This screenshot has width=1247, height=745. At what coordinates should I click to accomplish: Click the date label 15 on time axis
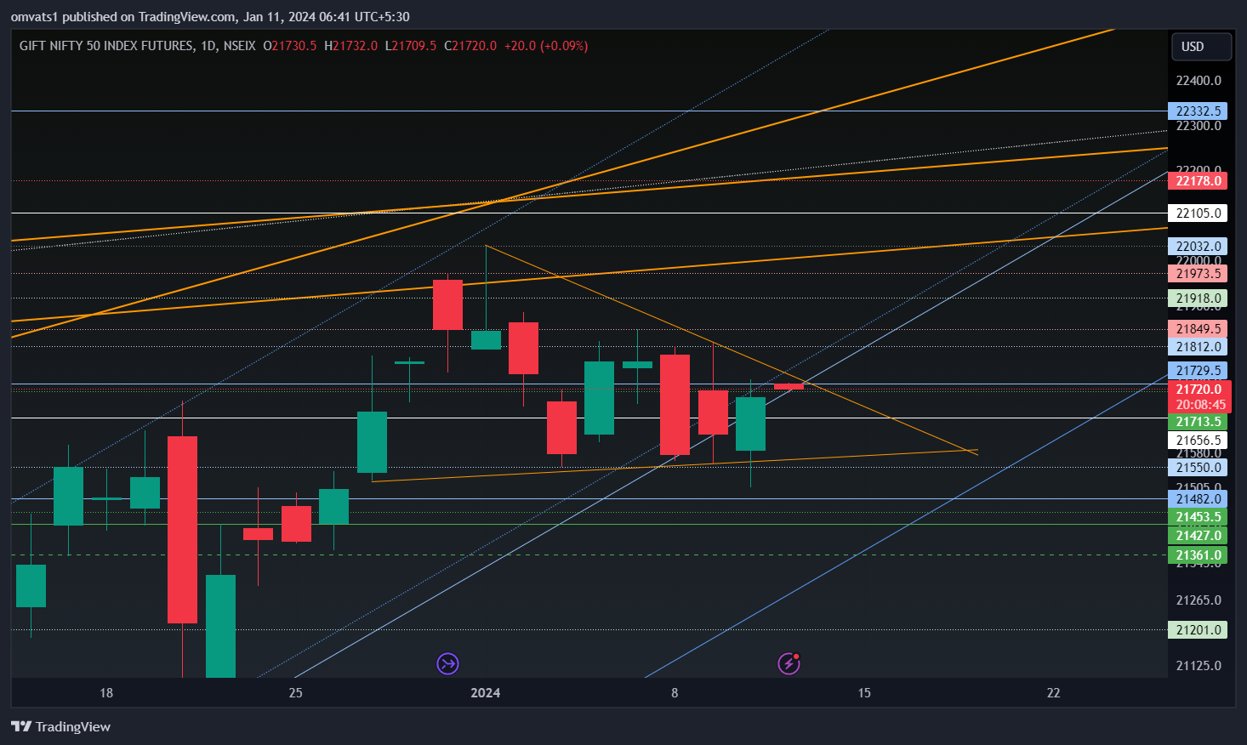(864, 693)
